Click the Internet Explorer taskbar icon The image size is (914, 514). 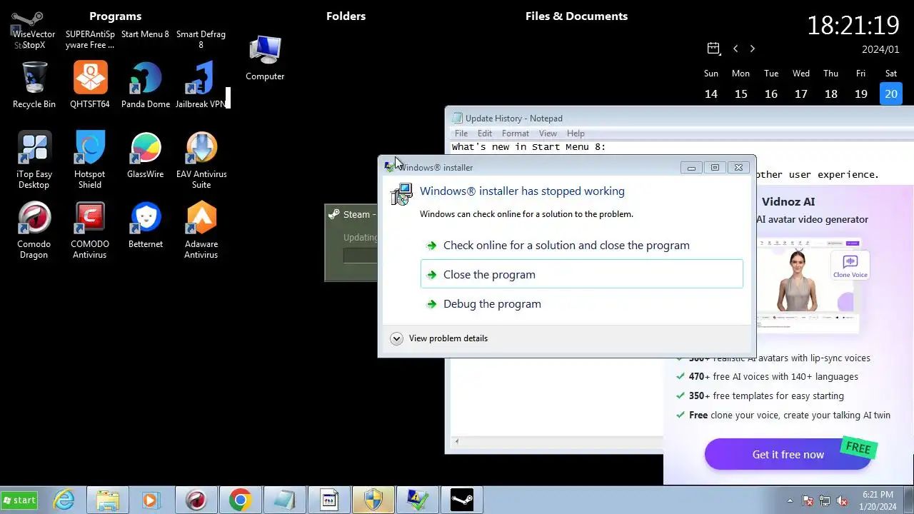coord(64,500)
